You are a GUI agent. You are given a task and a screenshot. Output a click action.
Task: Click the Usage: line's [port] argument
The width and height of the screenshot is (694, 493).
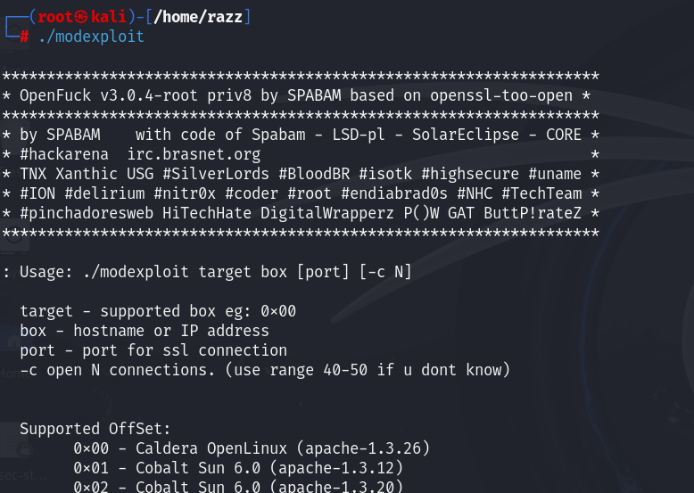click(x=323, y=272)
